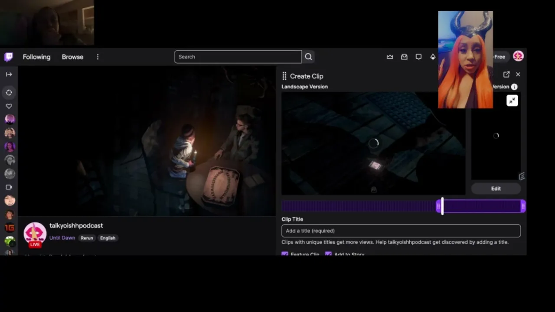Click the Create Clip heading text
Image resolution: width=555 pixels, height=312 pixels.
click(307, 76)
